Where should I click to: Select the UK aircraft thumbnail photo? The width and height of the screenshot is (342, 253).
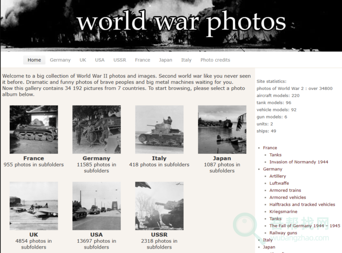[x=34, y=206]
